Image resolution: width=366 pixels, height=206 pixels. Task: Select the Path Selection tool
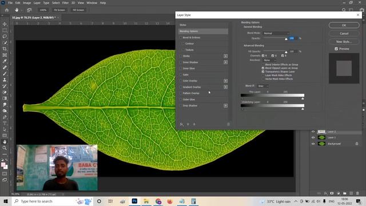pyautogui.click(x=5, y=129)
